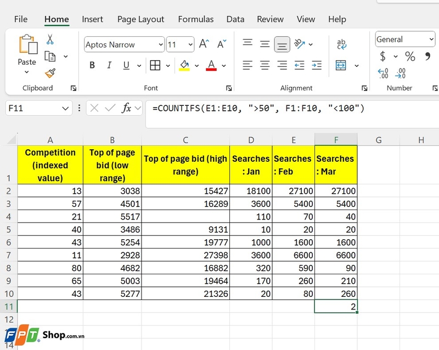Viewport: 439px width, 350px height.
Task: Select row 11 header
Action: click(9, 306)
